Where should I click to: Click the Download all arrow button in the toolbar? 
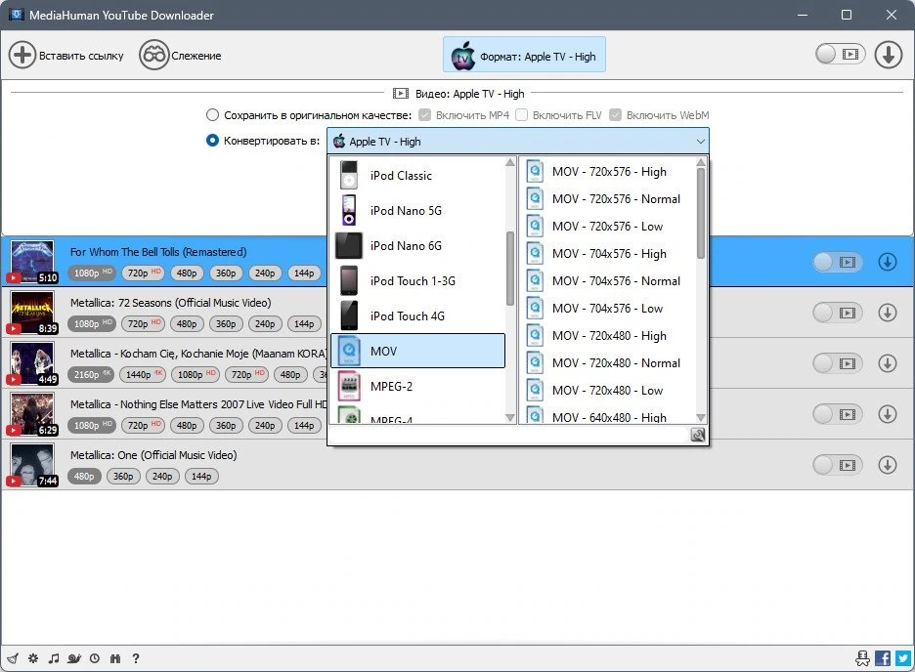889,55
